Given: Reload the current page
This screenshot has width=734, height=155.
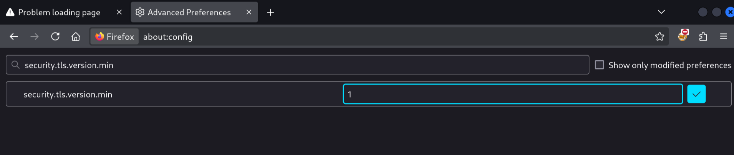Looking at the screenshot, I should pyautogui.click(x=55, y=37).
